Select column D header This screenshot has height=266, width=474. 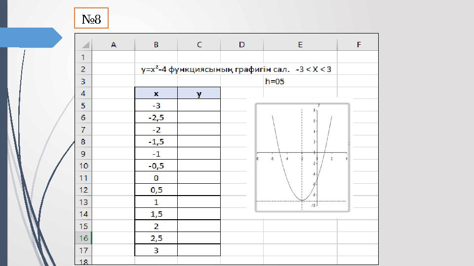[241, 45]
